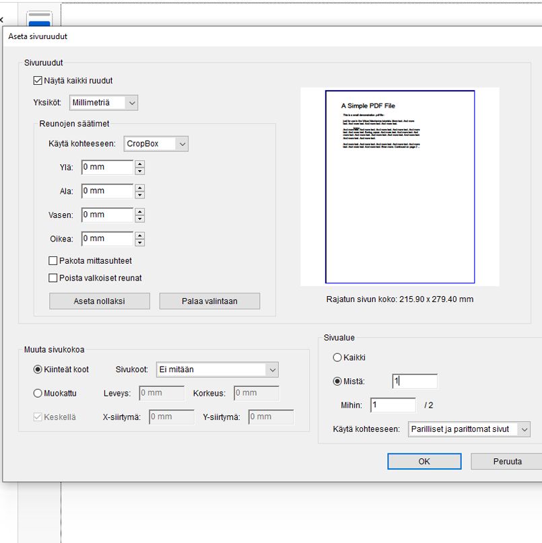
Task: Enable Poista valkoiset reunat checkbox
Action: click(x=53, y=278)
